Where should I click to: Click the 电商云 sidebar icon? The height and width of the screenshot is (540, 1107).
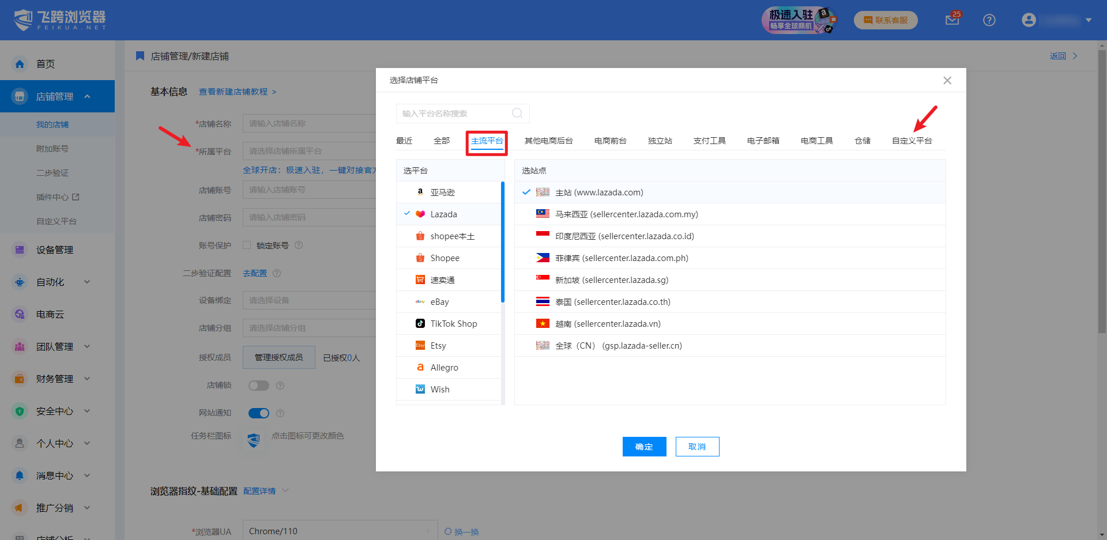(x=20, y=314)
